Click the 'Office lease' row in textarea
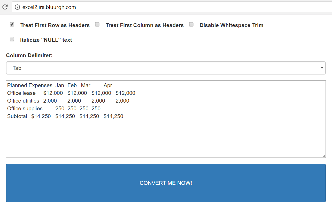Image resolution: width=332 pixels, height=207 pixels. click(x=21, y=93)
